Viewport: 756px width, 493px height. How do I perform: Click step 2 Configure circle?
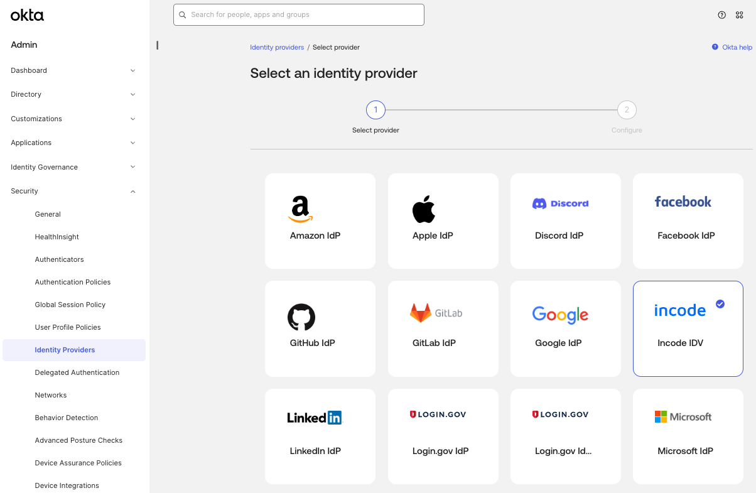coord(627,110)
